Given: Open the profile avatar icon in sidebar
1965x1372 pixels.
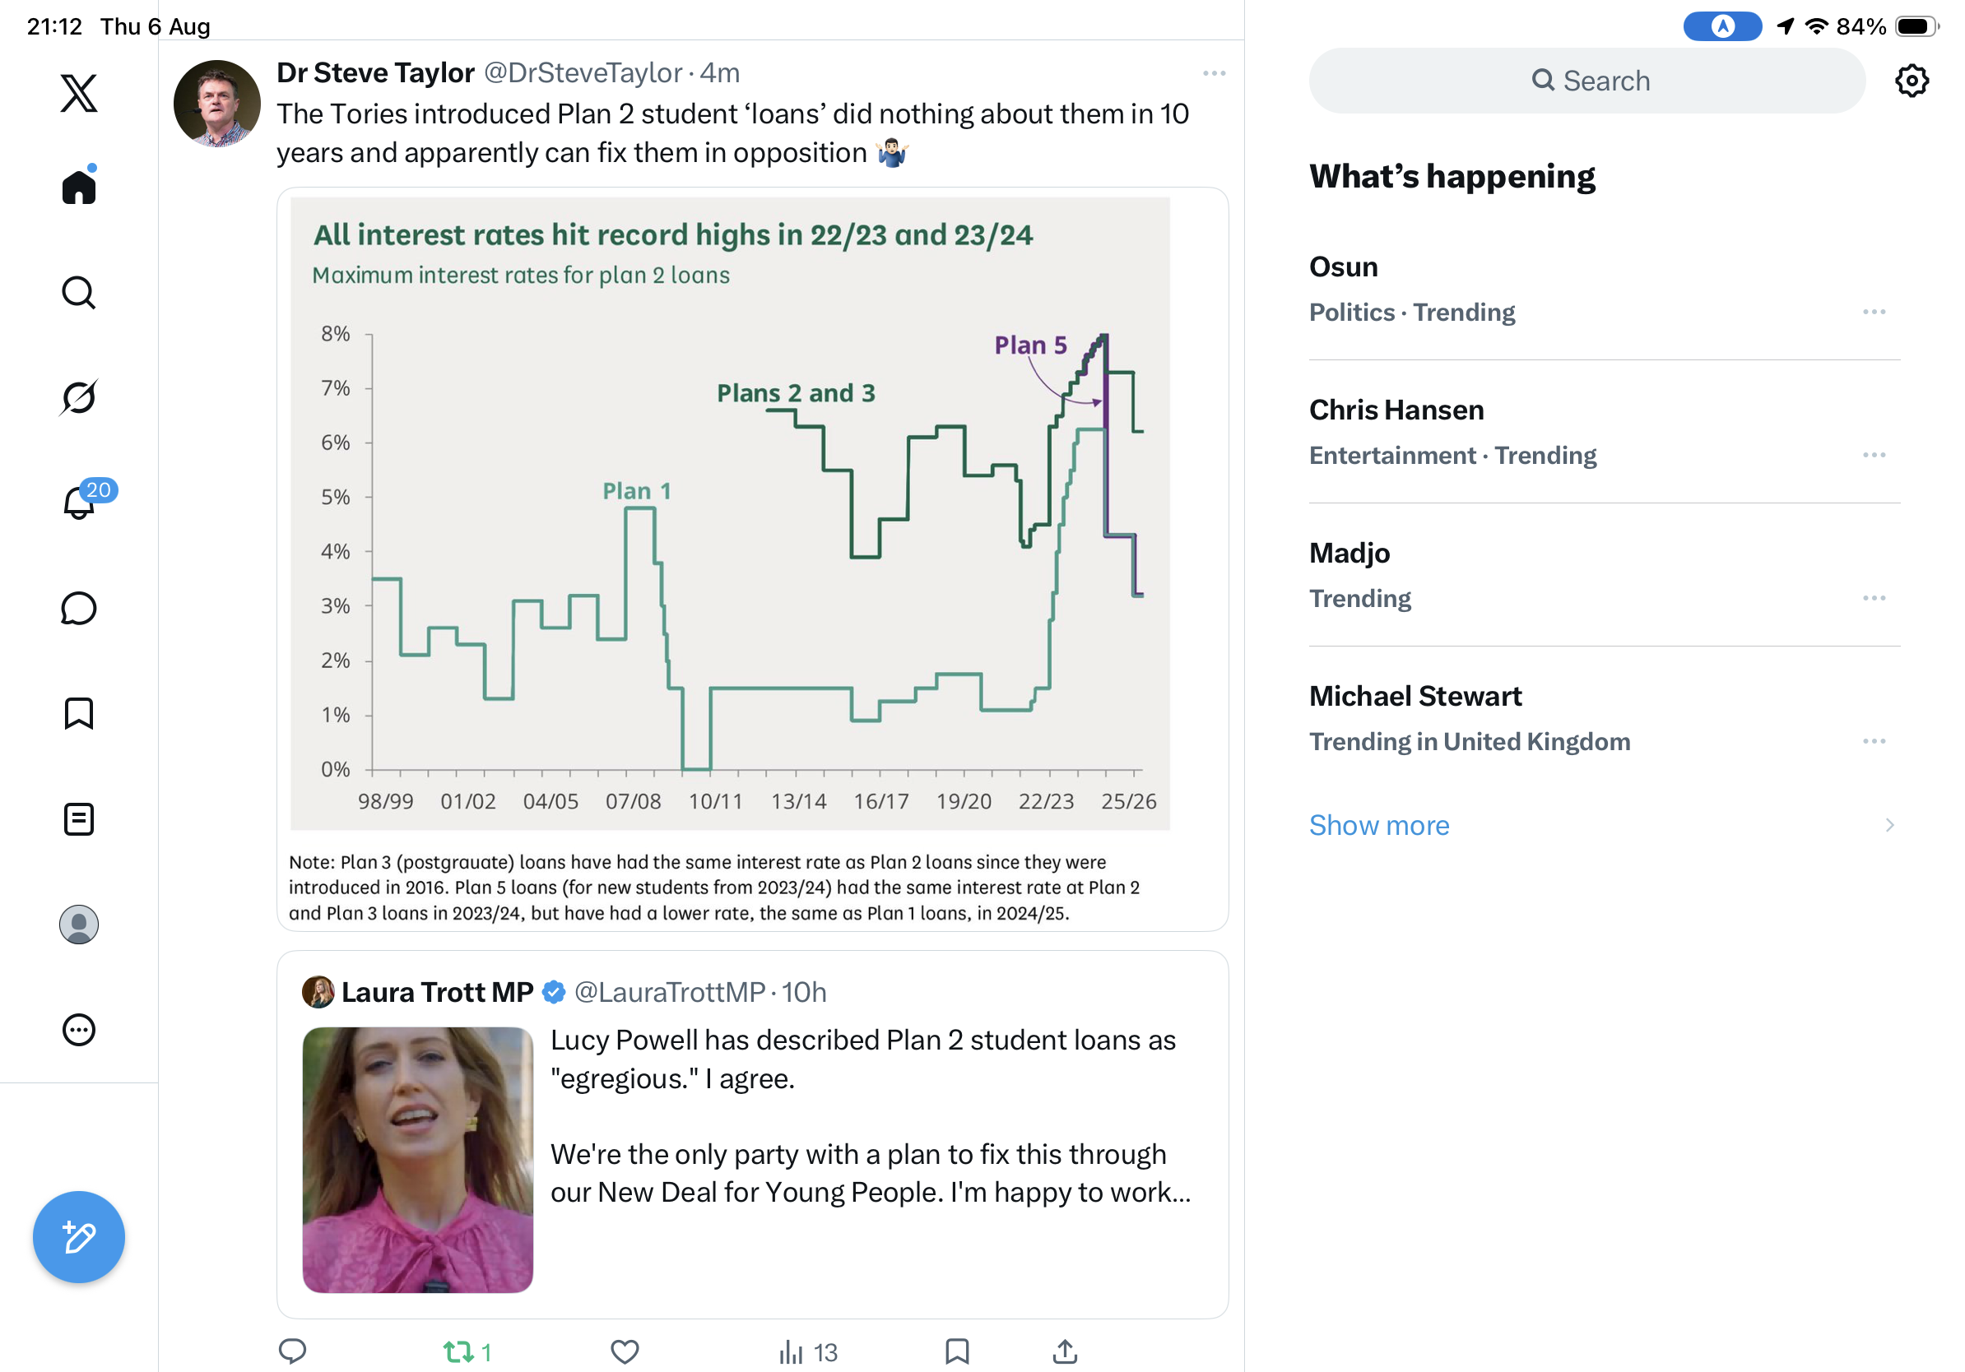Looking at the screenshot, I should pos(79,925).
